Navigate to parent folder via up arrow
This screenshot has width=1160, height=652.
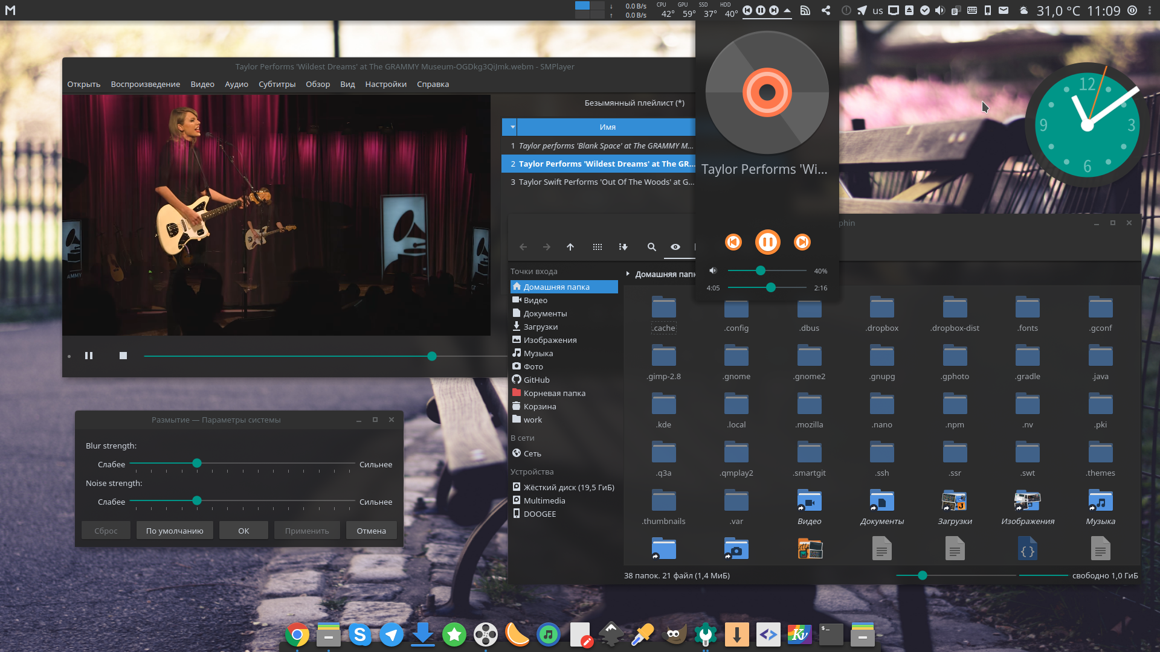[x=570, y=247]
